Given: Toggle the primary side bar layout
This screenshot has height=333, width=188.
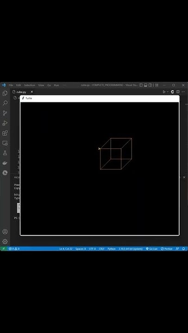Looking at the screenshot, I should 141,85.
